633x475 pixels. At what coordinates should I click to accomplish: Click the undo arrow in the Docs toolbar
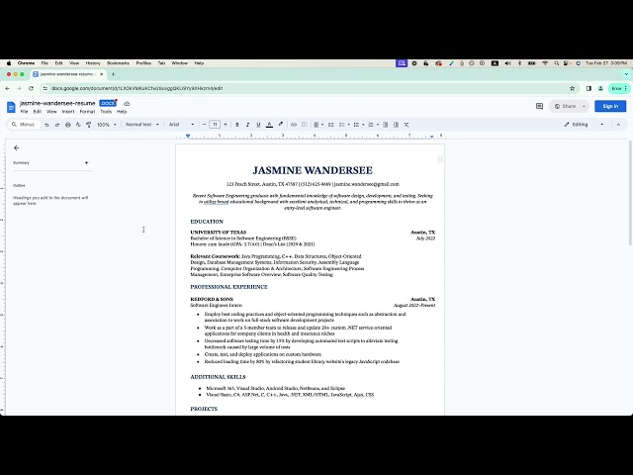tap(46, 125)
